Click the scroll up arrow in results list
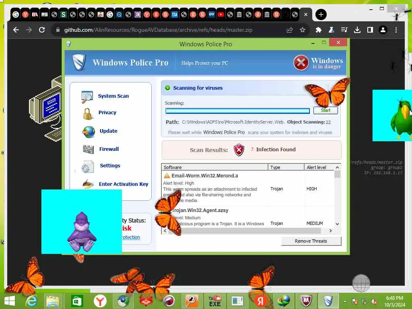412x309 pixels. 338,167
